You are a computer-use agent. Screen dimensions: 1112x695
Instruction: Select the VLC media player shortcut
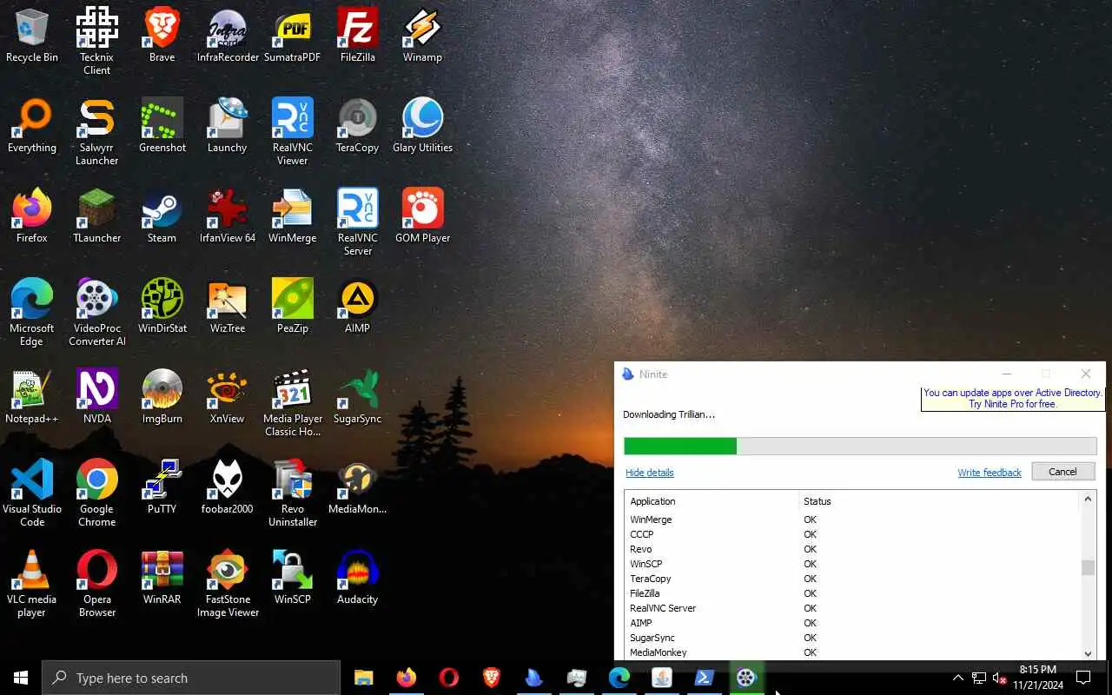[x=32, y=583]
